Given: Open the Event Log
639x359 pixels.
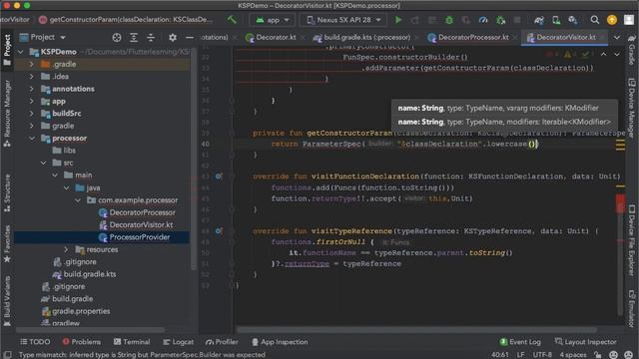Looking at the screenshot, I should pos(520,342).
